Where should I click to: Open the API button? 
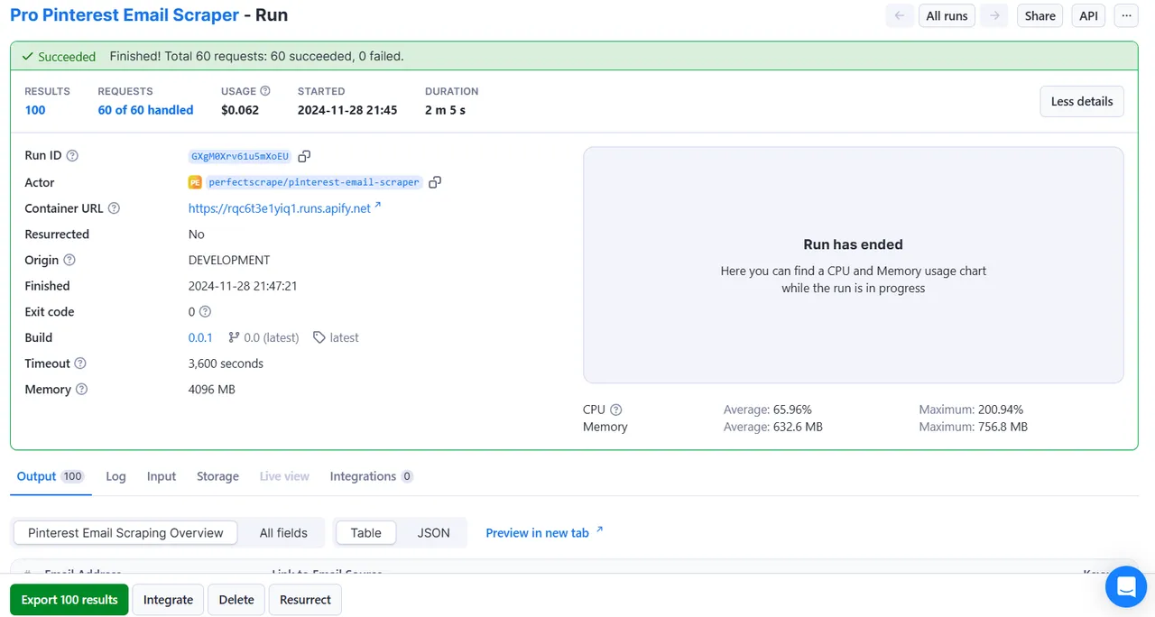1089,16
